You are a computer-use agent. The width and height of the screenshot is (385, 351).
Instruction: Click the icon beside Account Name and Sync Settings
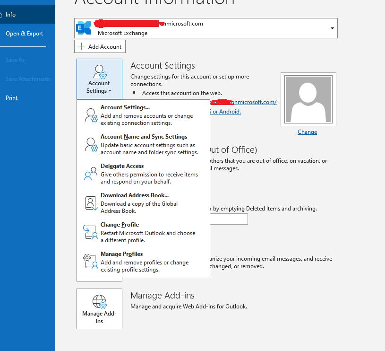91,145
